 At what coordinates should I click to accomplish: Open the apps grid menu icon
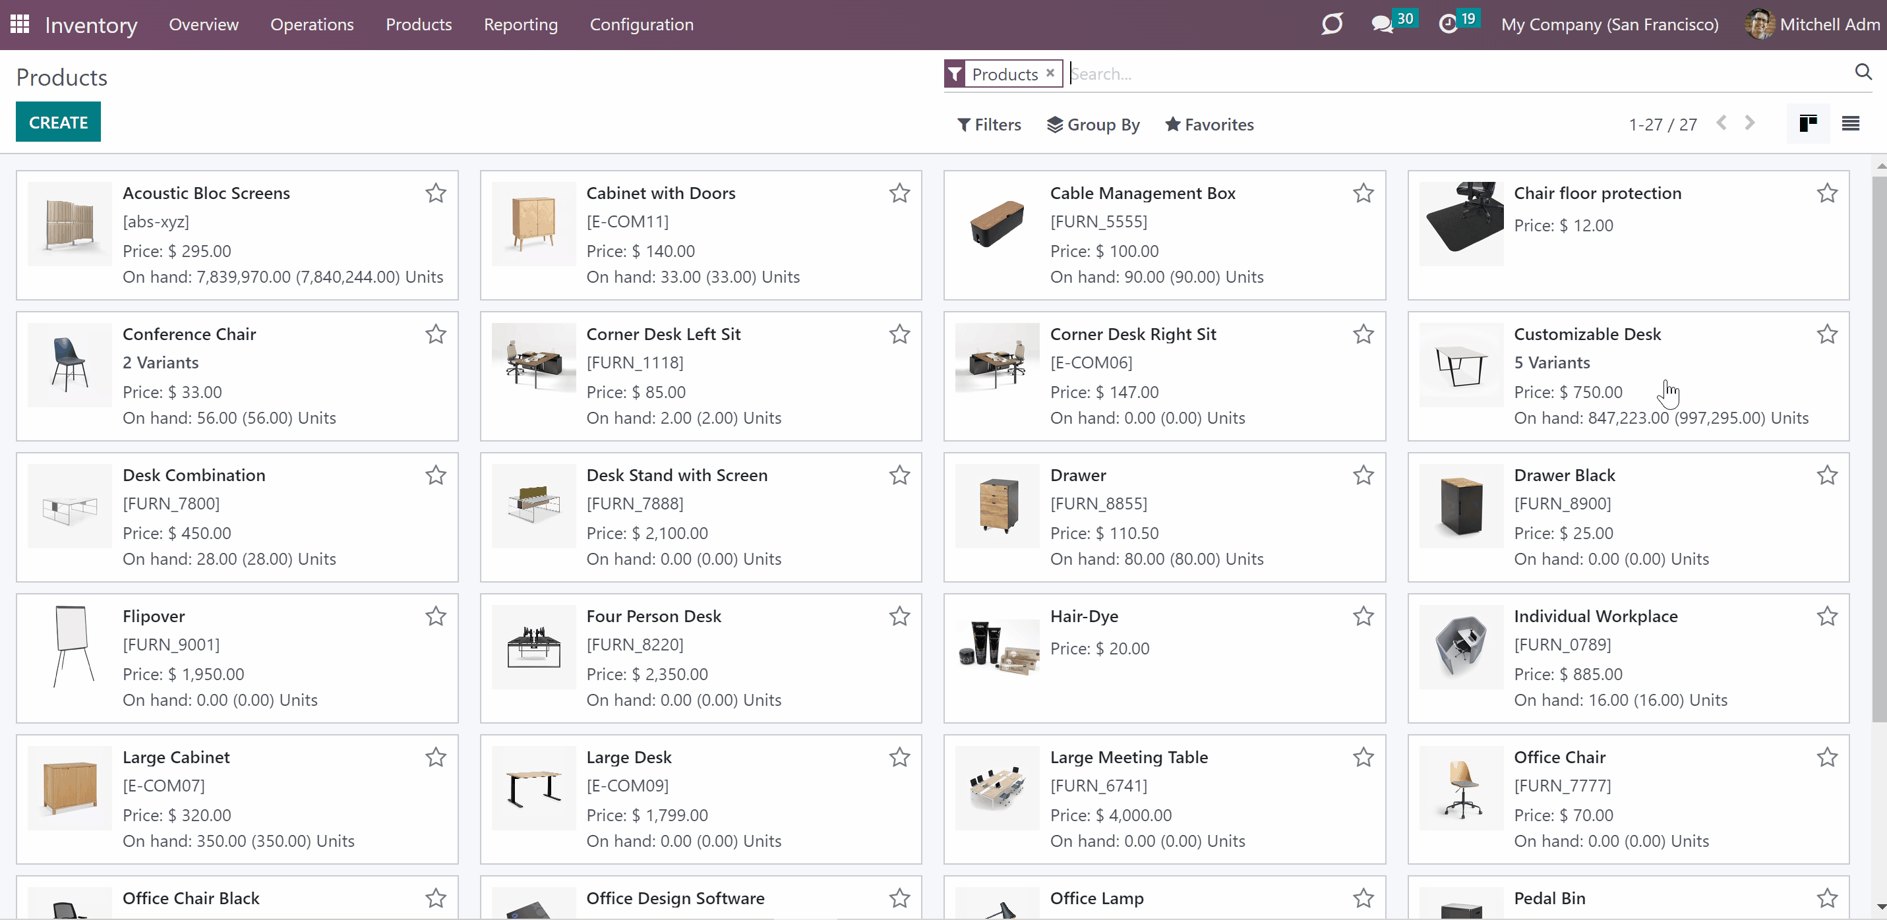point(20,24)
